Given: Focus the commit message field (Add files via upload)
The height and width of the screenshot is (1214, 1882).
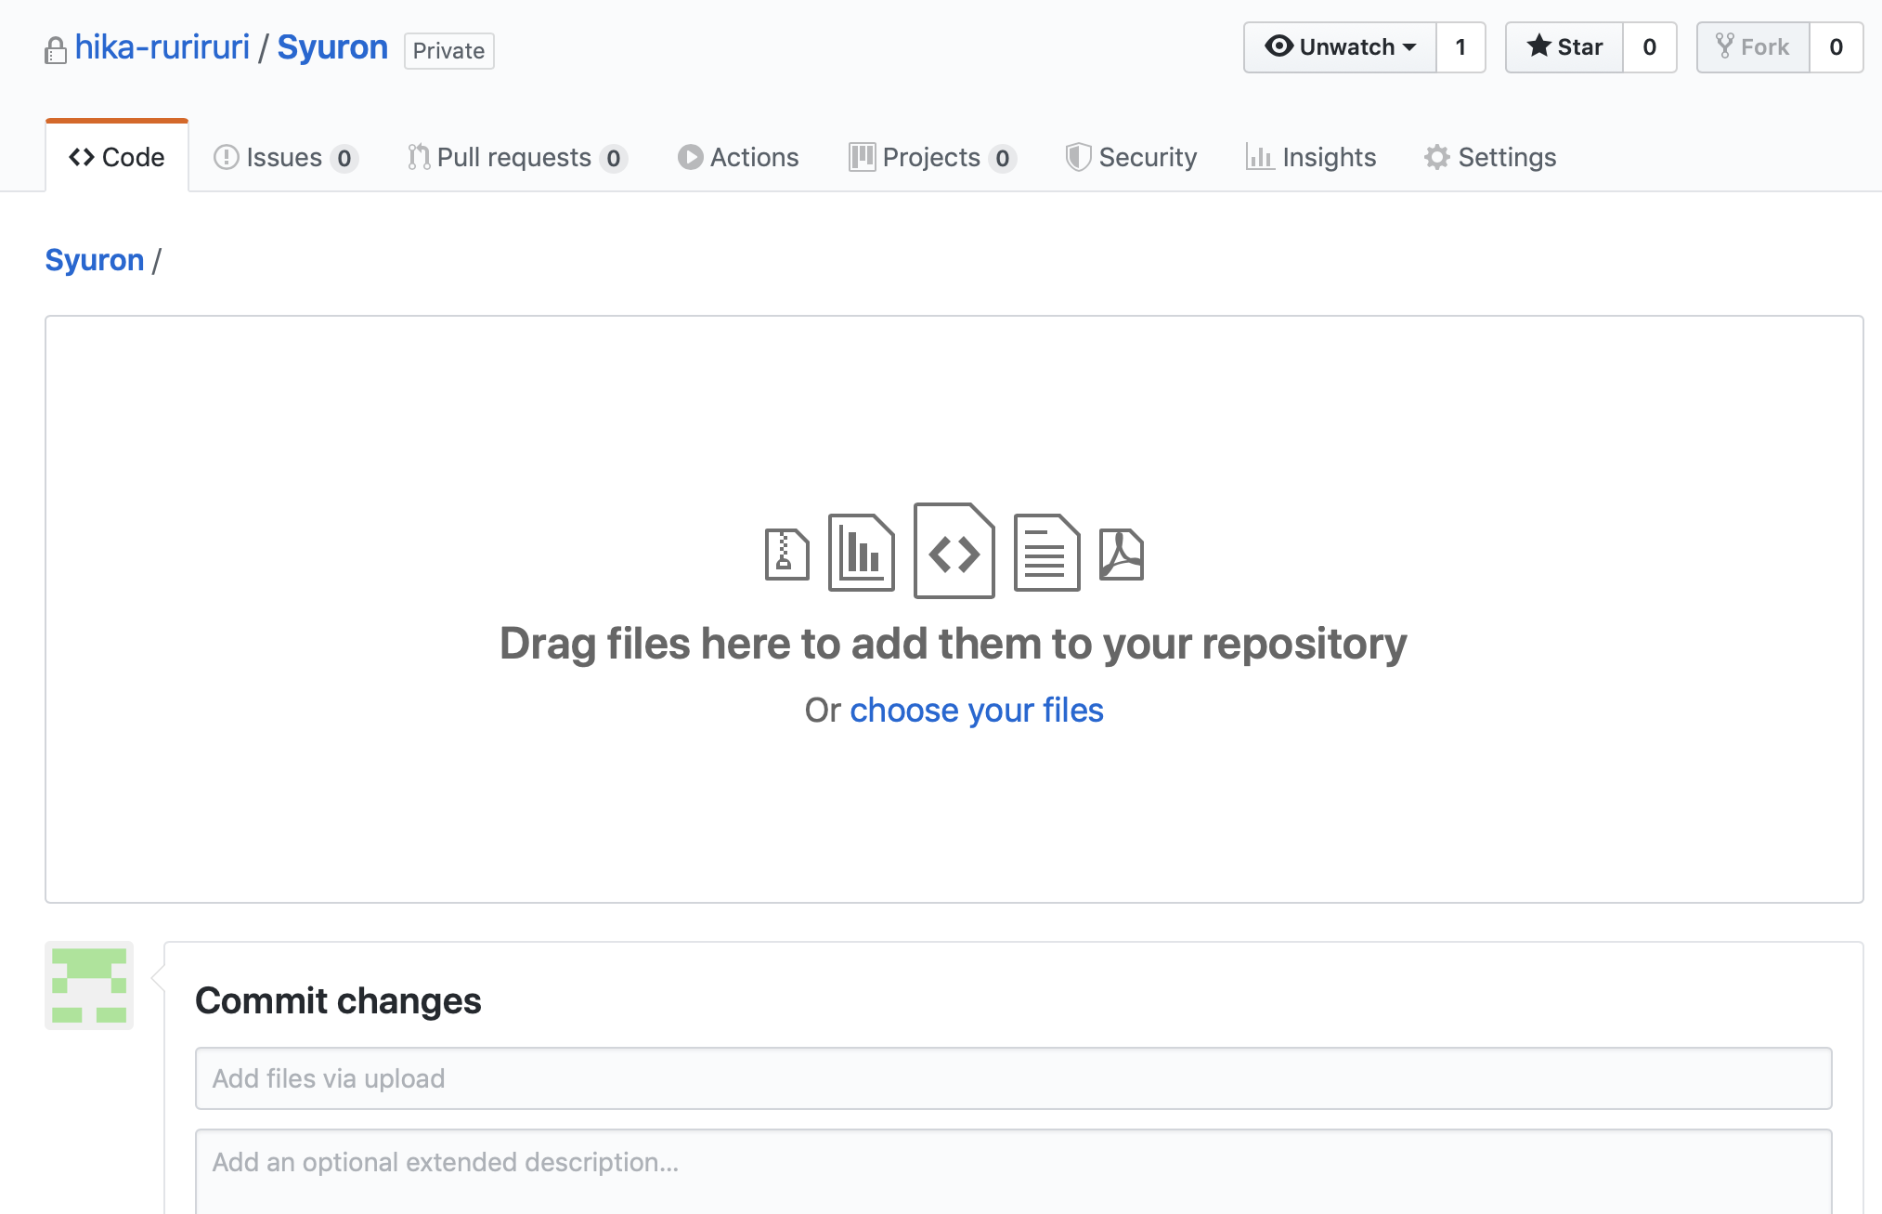Looking at the screenshot, I should click(x=1013, y=1078).
